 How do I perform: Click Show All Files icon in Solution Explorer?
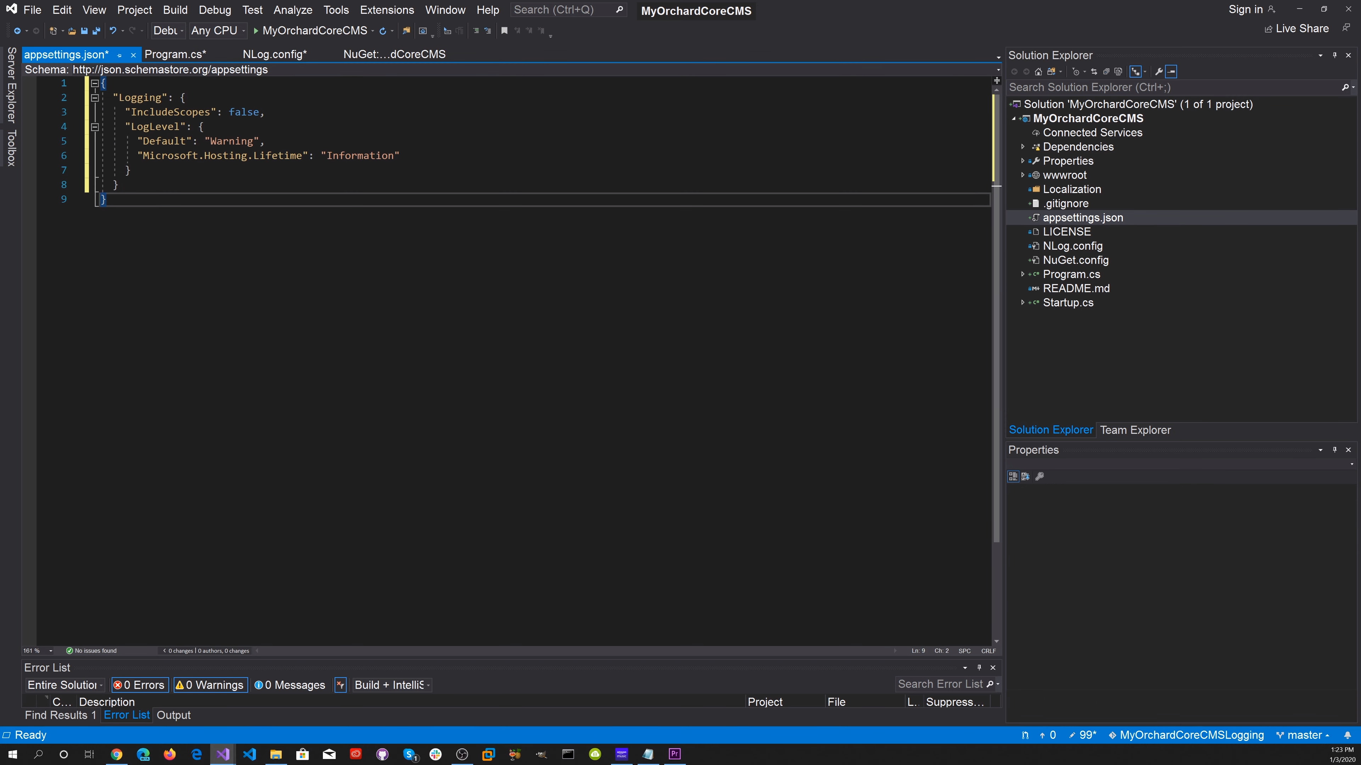click(x=1118, y=71)
